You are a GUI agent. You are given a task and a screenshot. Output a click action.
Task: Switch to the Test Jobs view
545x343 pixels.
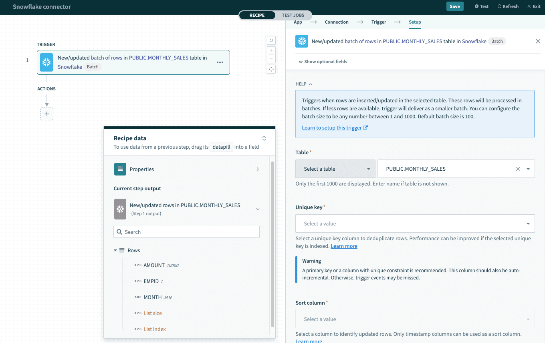point(293,15)
